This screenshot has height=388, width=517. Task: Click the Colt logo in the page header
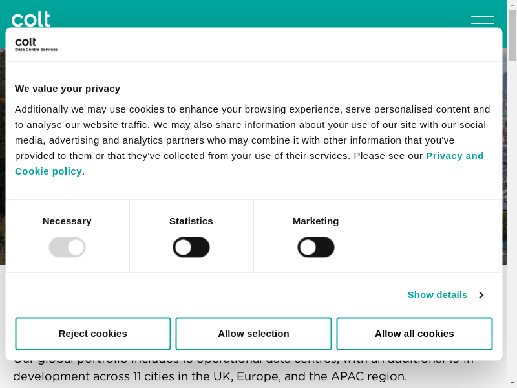[30, 19]
